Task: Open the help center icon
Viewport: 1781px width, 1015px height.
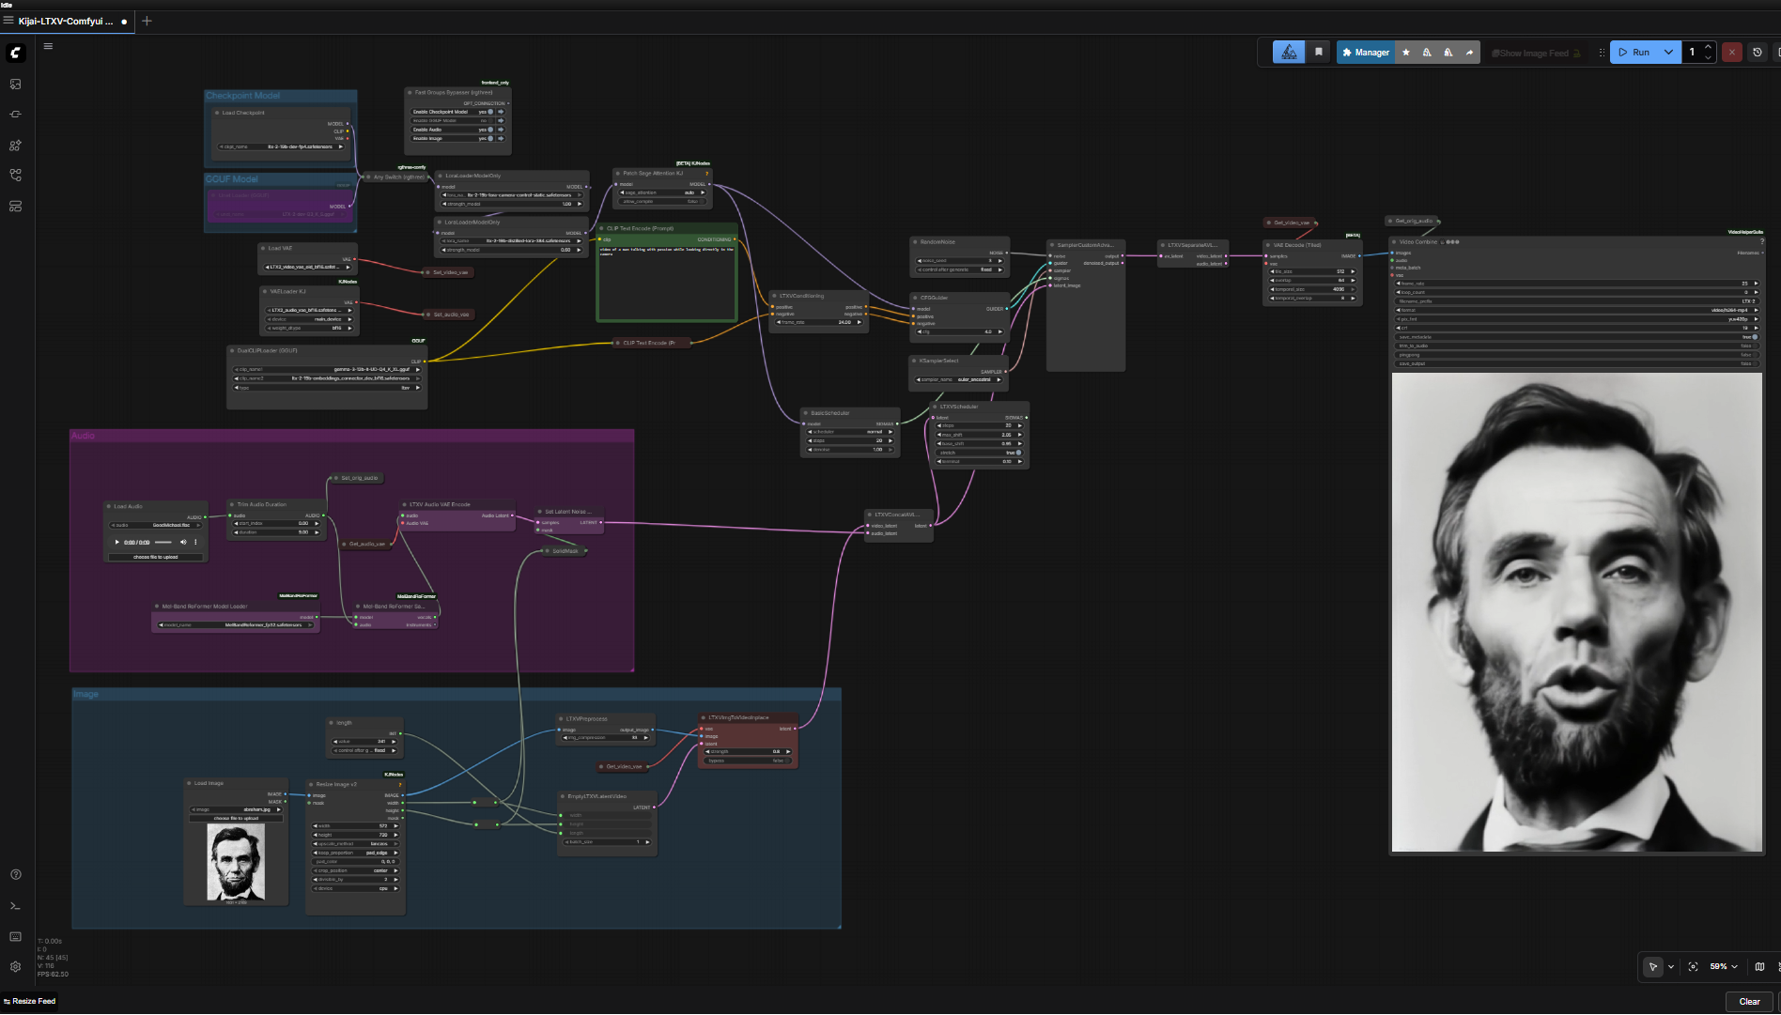Action: (x=16, y=875)
